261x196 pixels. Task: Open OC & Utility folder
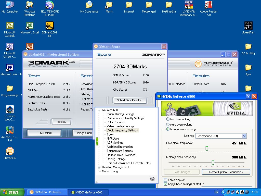[x=248, y=49]
